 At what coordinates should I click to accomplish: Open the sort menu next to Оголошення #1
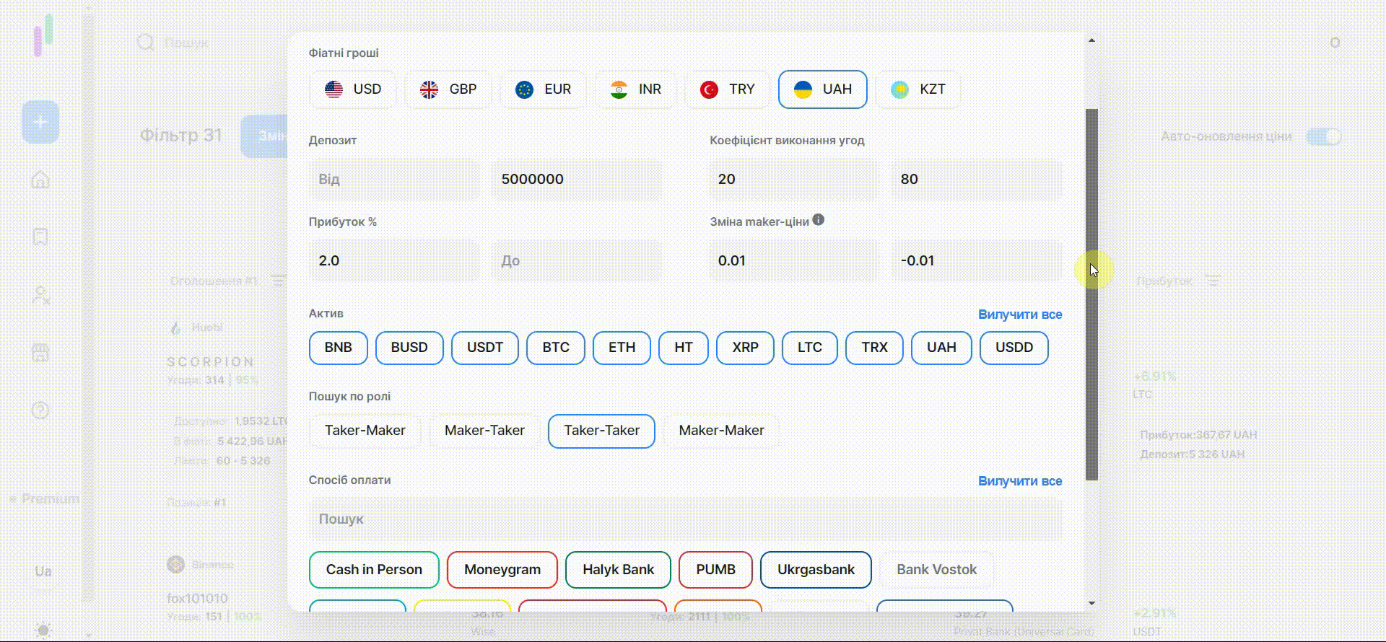click(x=279, y=281)
